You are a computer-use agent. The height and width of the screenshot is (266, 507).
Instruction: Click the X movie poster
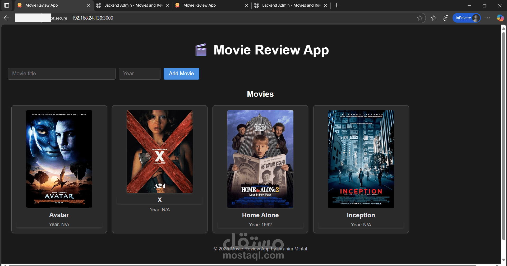click(160, 152)
